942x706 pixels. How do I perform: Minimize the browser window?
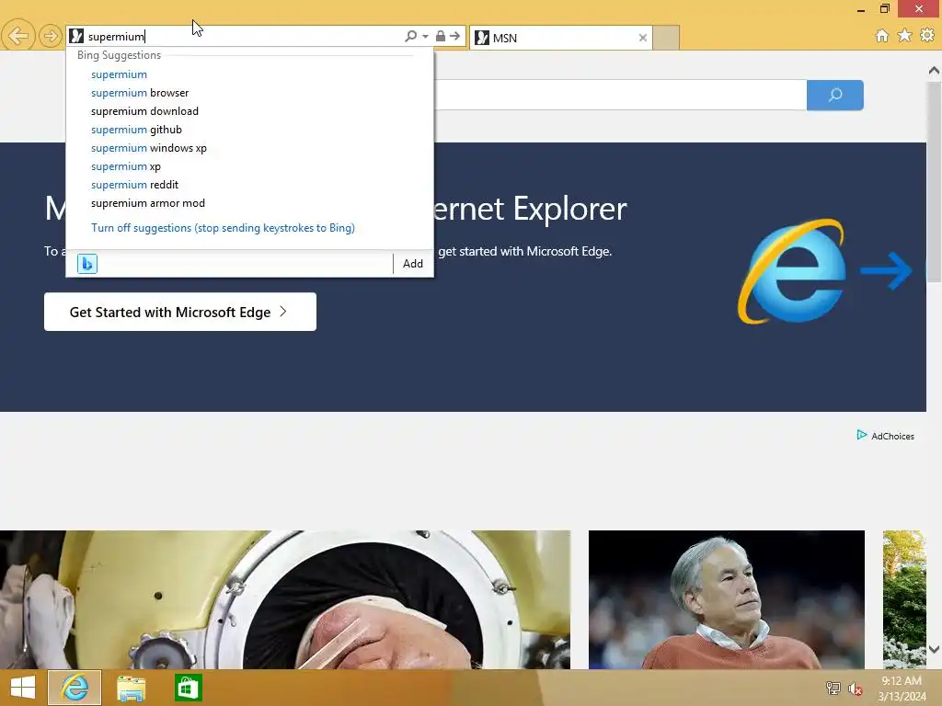pos(861,8)
